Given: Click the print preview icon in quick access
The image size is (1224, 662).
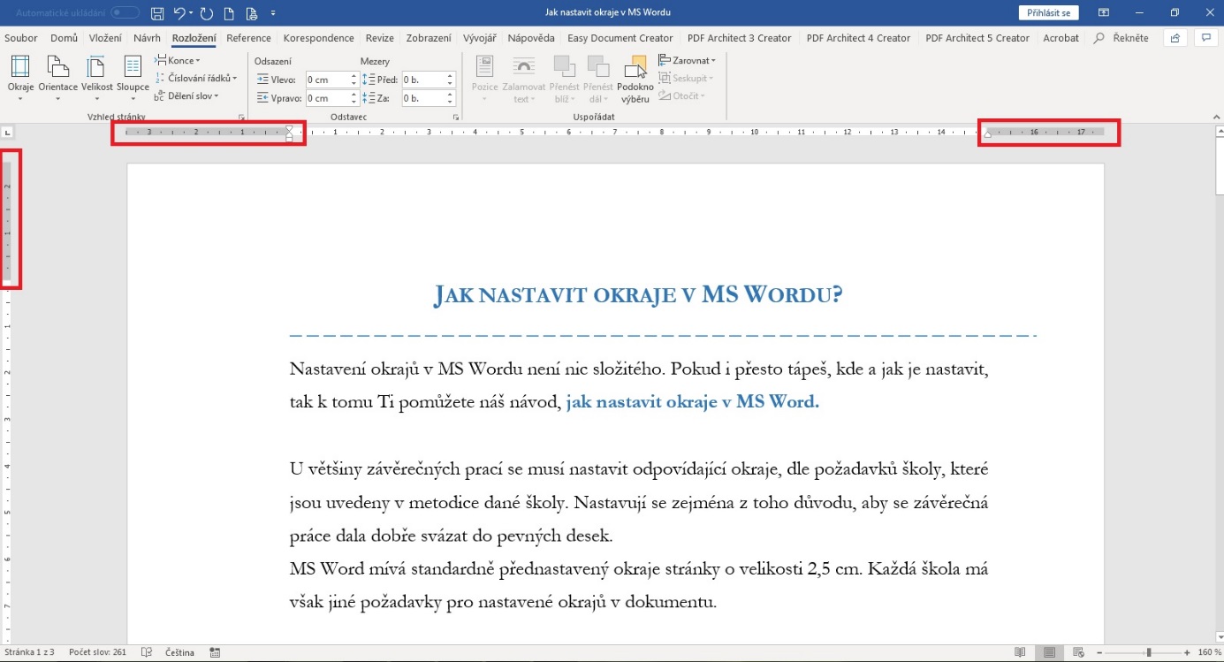Looking at the screenshot, I should click(x=252, y=13).
